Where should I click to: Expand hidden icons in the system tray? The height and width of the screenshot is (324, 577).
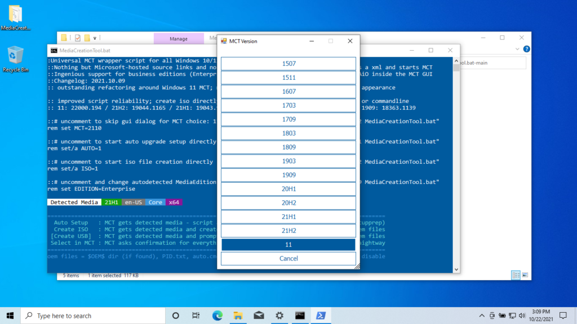click(x=482, y=315)
